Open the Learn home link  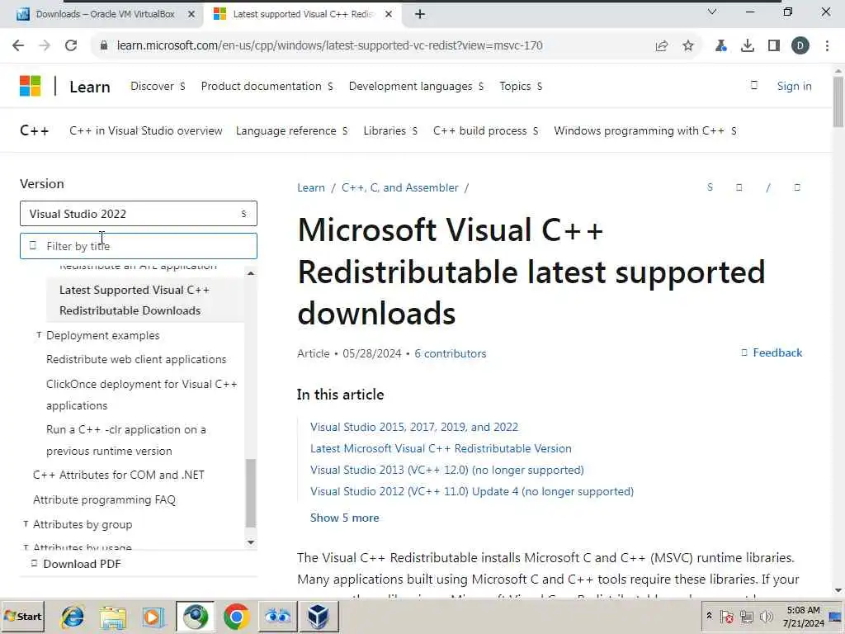(89, 87)
